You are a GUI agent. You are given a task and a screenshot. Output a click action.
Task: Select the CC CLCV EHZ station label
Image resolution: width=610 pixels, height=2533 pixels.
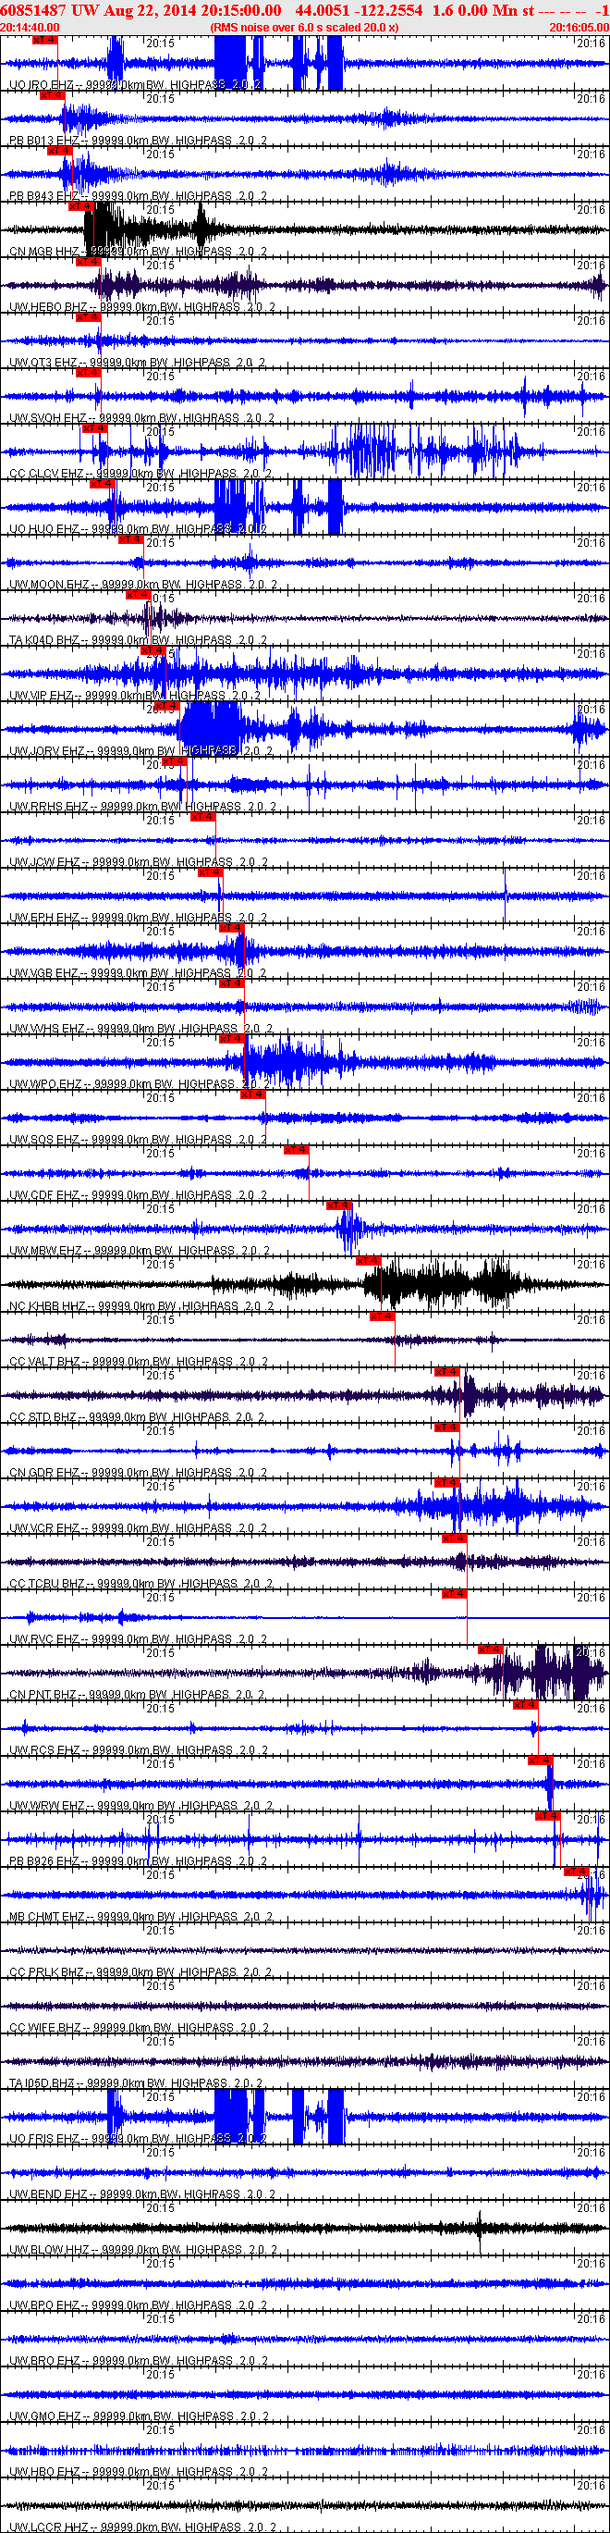pyautogui.click(x=140, y=474)
